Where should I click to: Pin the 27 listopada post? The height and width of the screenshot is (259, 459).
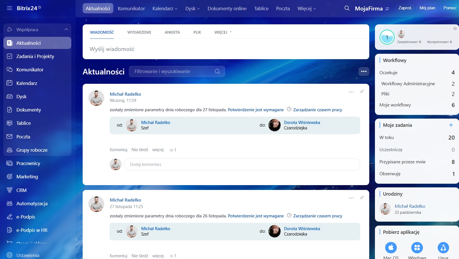point(362,198)
